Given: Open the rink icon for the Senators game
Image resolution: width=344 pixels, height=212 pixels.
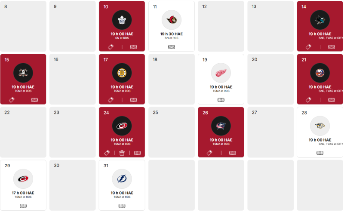Looking at the screenshot, I should click(x=172, y=47).
